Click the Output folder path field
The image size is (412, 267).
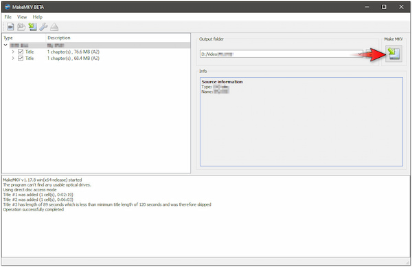[x=282, y=54]
